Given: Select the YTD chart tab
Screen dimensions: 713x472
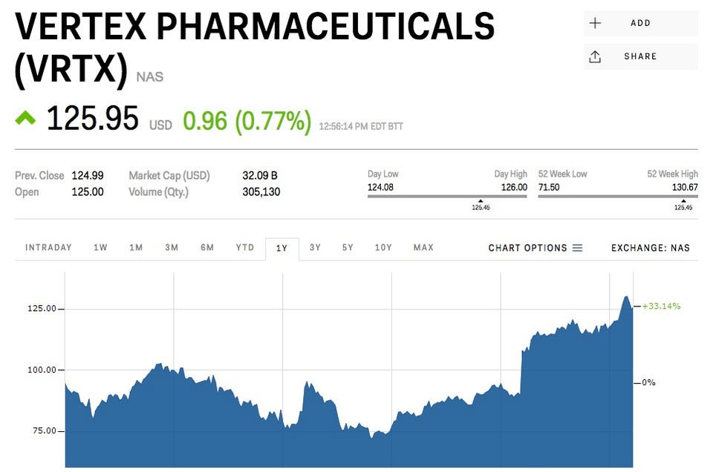Looking at the screenshot, I should [245, 248].
